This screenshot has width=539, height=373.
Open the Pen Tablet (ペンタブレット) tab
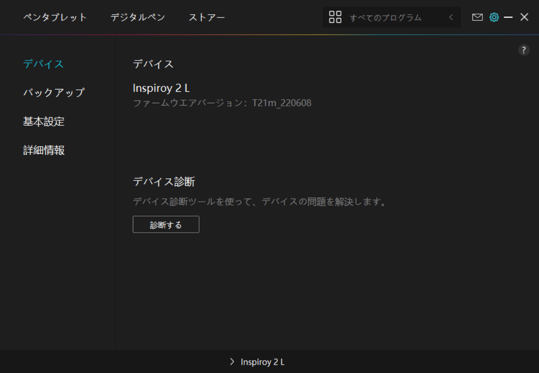coord(55,17)
